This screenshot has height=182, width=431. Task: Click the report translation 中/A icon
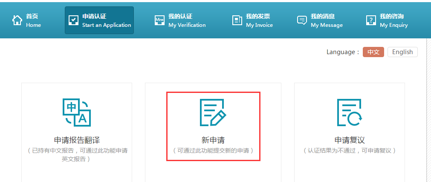pos(77,113)
